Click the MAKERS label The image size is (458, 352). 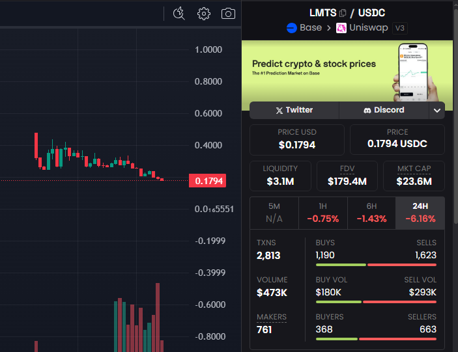(x=272, y=317)
